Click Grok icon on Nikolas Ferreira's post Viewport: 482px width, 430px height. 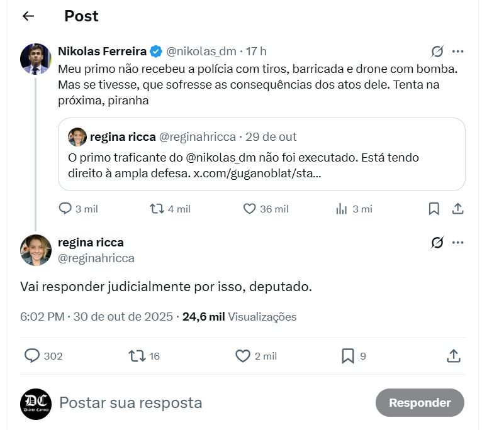tap(437, 52)
